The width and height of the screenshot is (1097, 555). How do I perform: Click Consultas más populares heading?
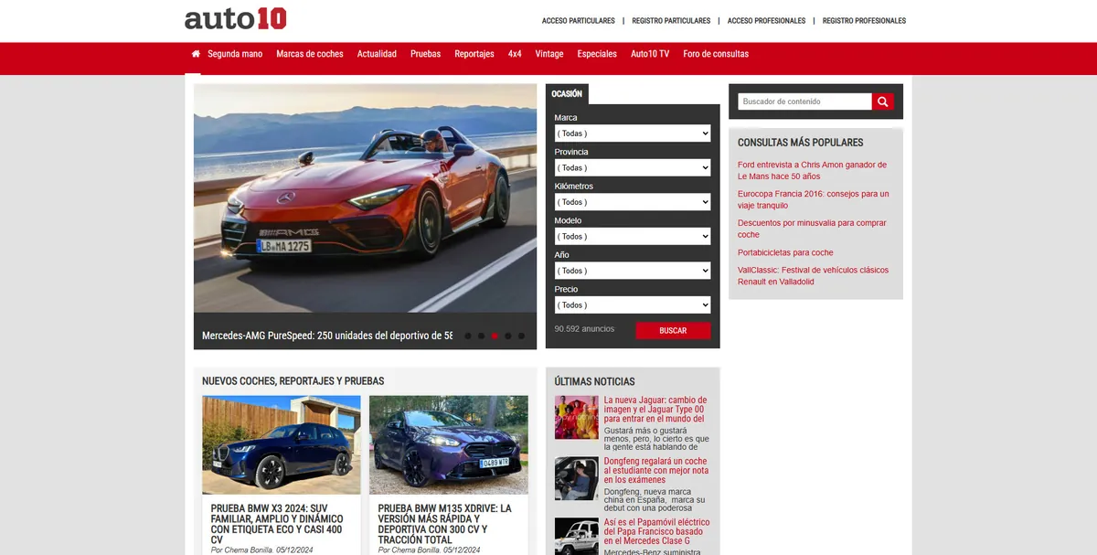pos(801,143)
